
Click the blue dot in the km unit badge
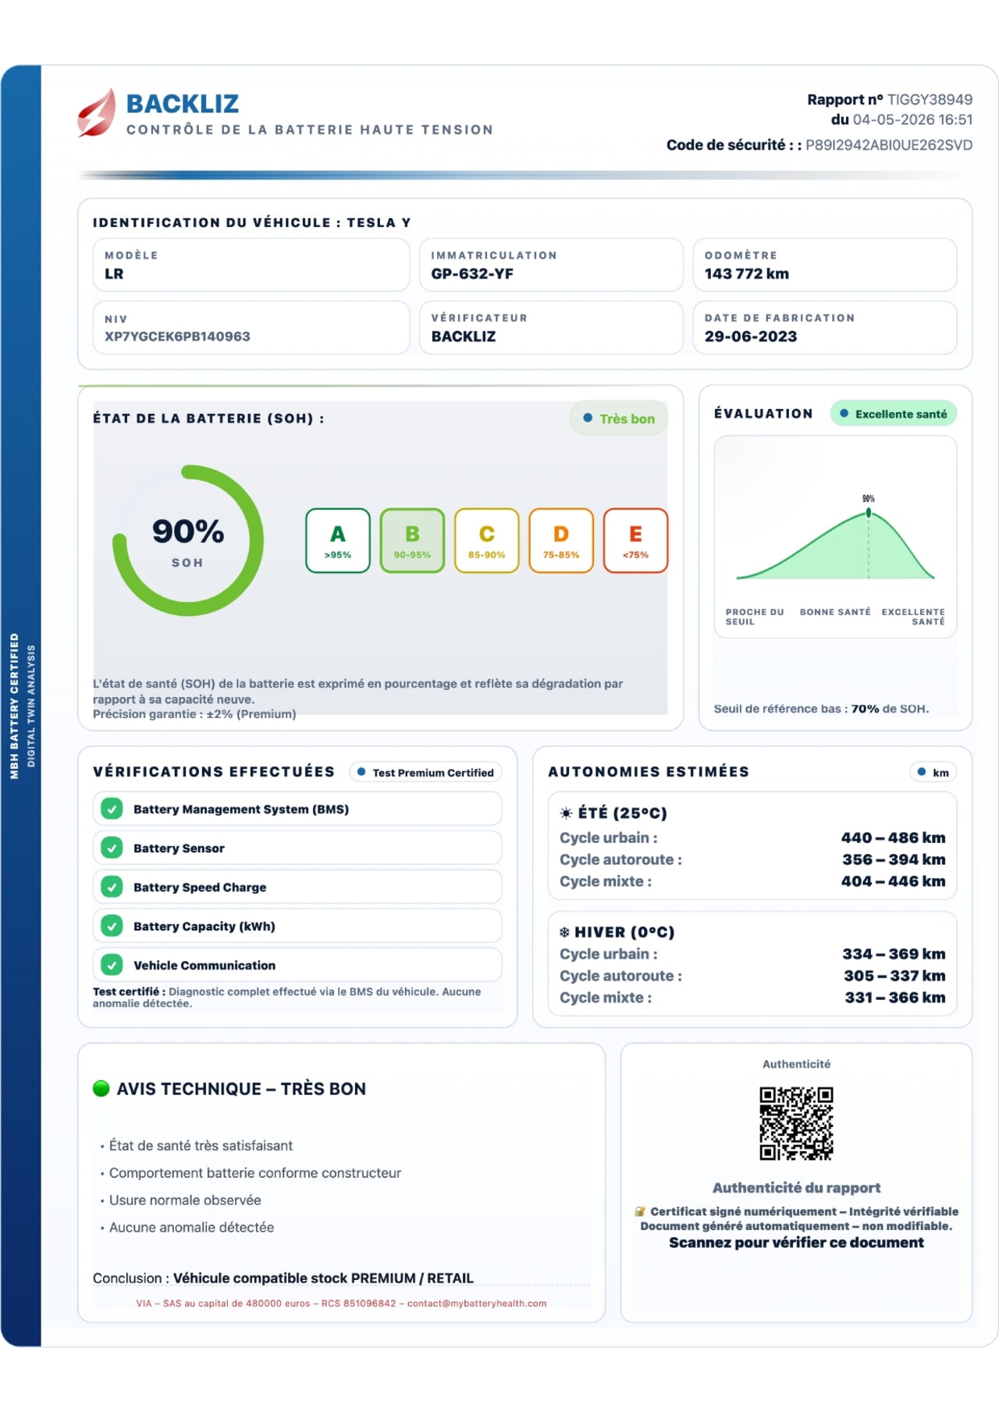[922, 772]
